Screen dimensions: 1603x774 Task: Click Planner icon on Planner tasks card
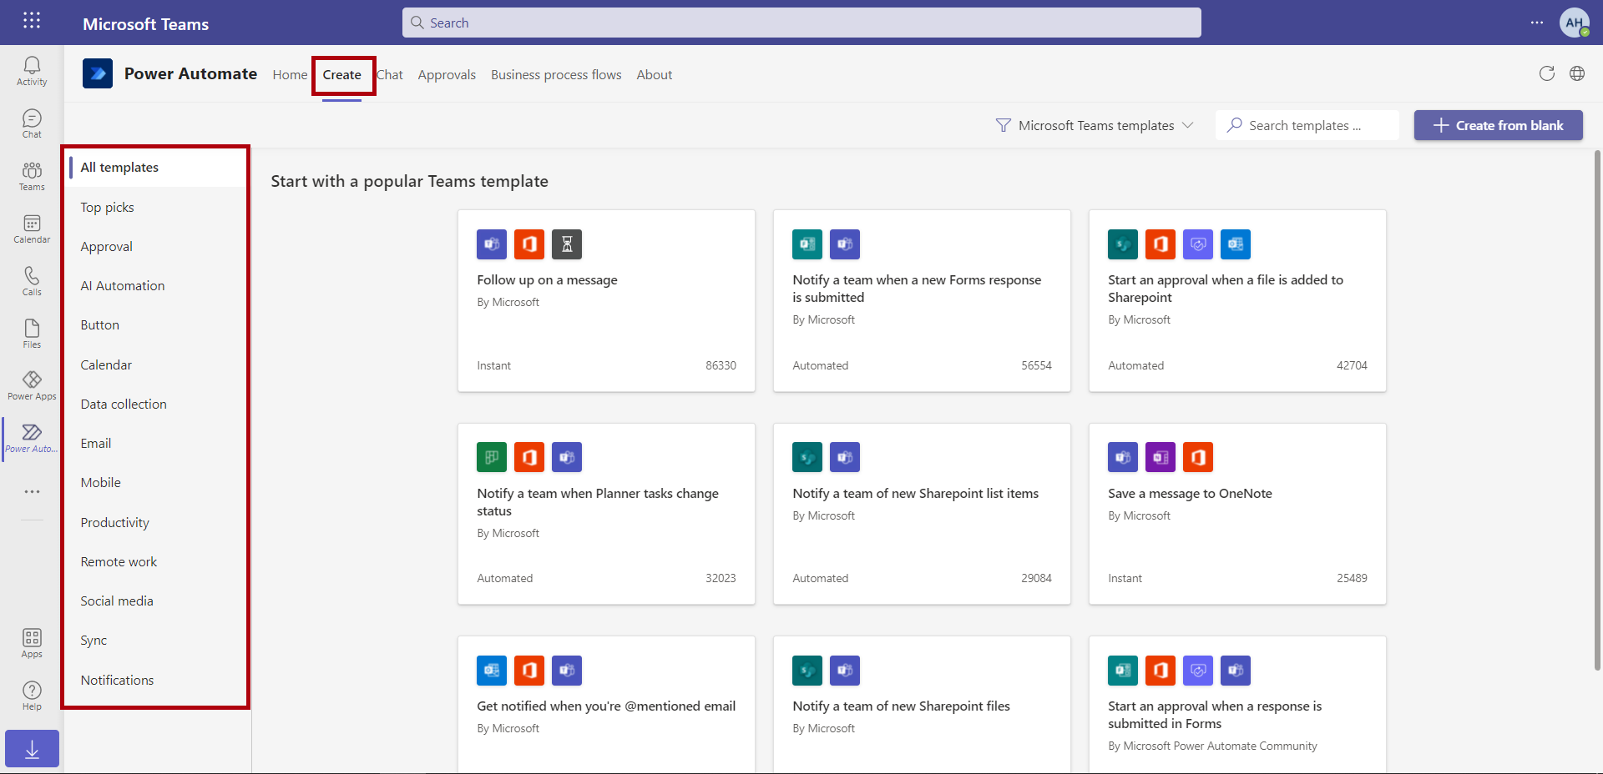coord(492,457)
